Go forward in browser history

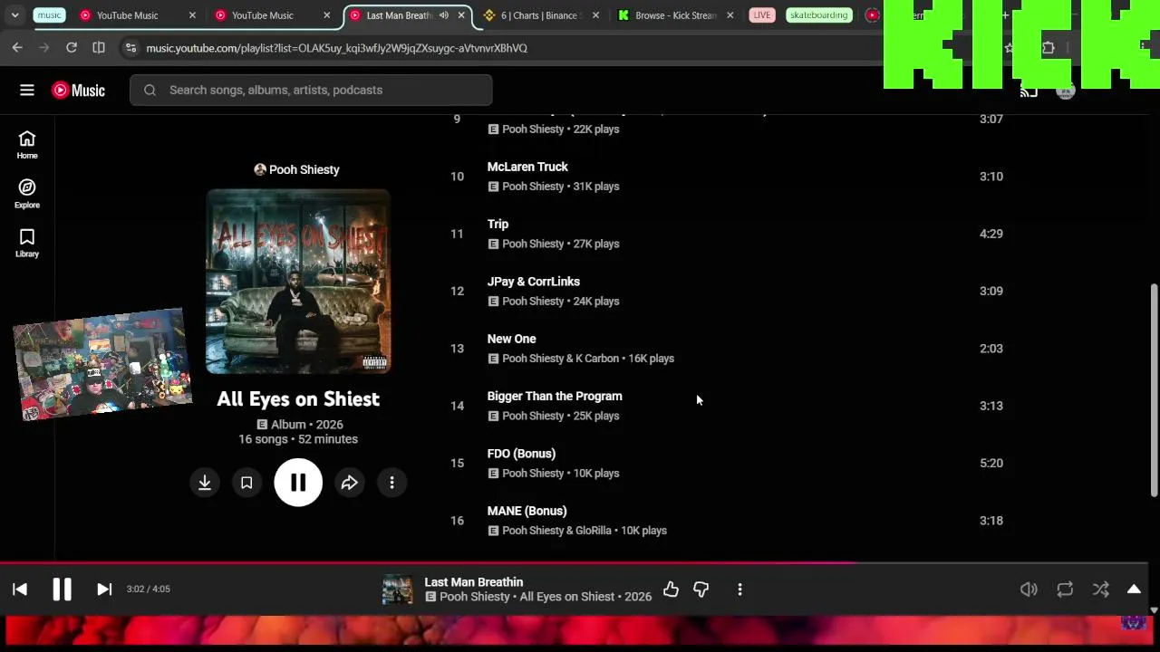44,48
